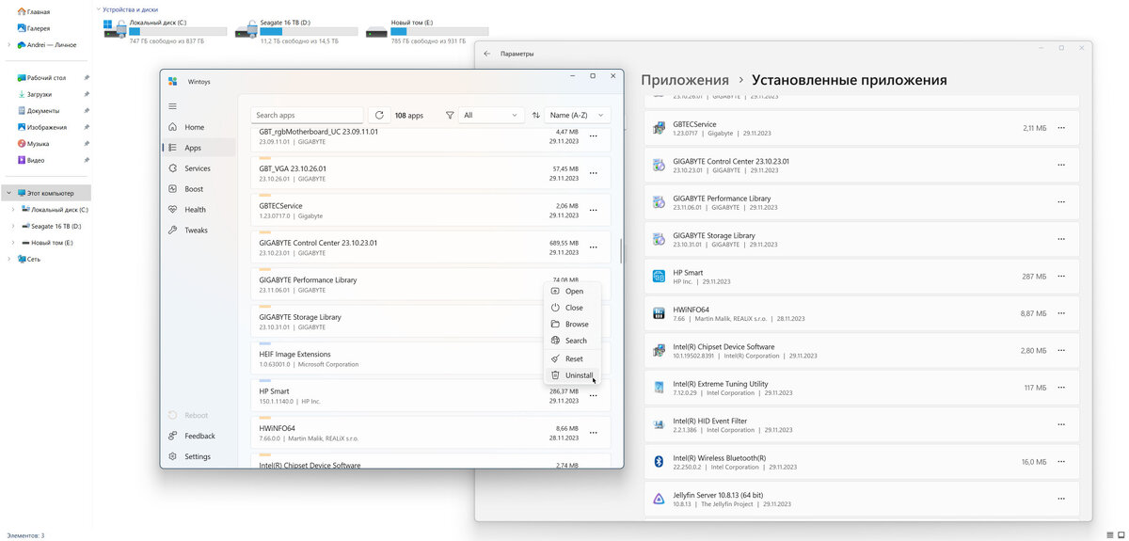Expand the Локальный диск (C:) tree node

click(13, 210)
